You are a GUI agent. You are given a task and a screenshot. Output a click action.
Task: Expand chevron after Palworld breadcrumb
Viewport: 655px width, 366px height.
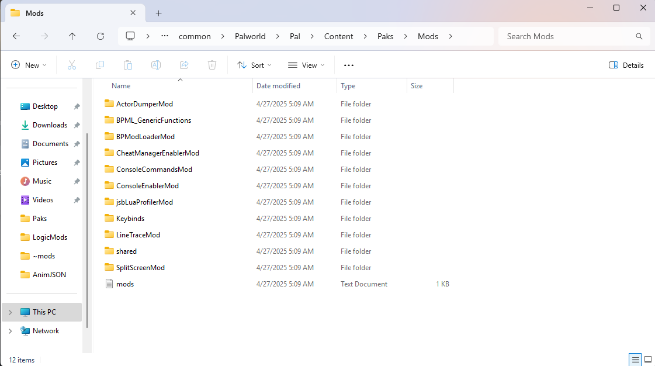pos(278,36)
